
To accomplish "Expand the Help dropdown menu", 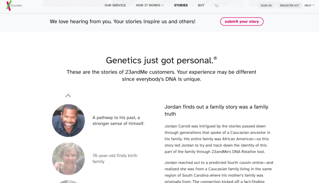I will 309,6.
